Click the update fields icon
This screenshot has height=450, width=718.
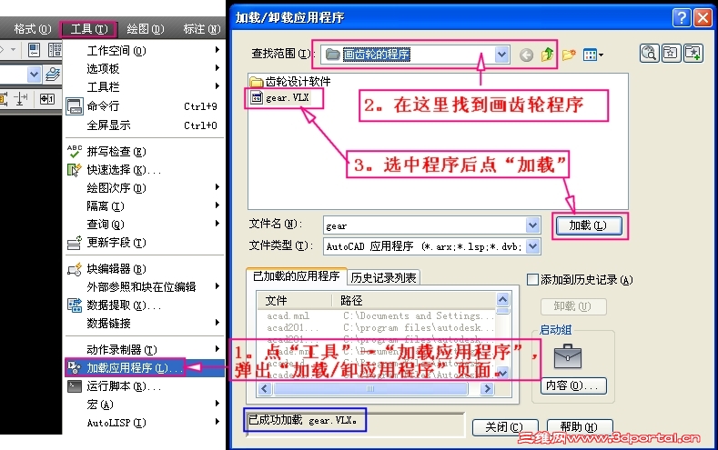pos(75,243)
